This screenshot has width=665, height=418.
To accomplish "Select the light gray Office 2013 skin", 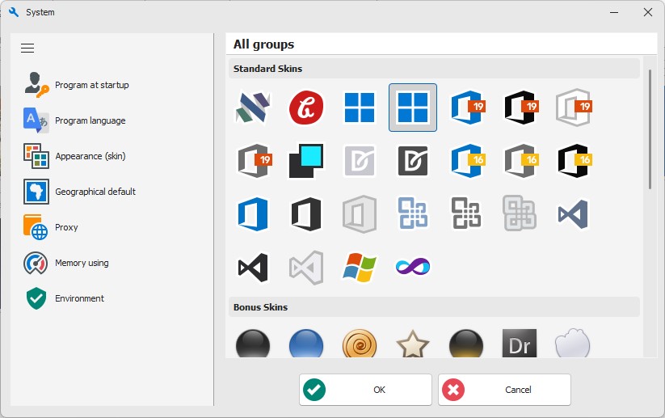I will point(360,214).
